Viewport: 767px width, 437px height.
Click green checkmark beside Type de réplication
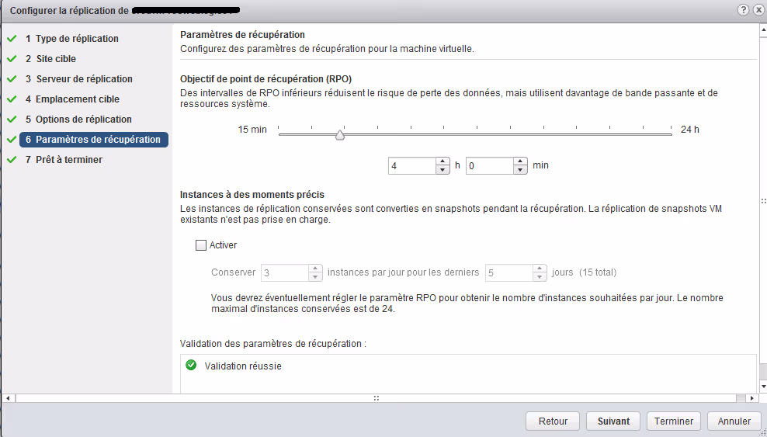tap(11, 39)
